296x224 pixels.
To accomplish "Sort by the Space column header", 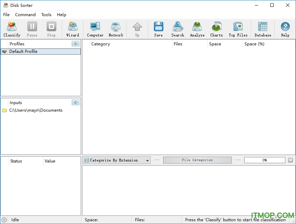I will pos(225,44).
